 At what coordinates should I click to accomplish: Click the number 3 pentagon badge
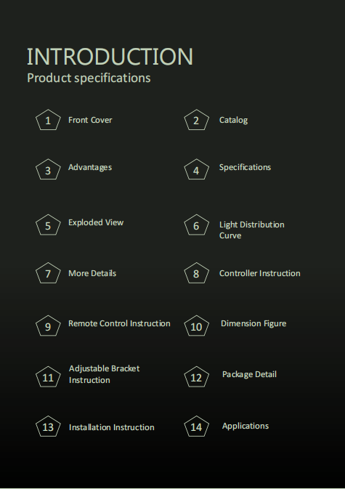48,169
